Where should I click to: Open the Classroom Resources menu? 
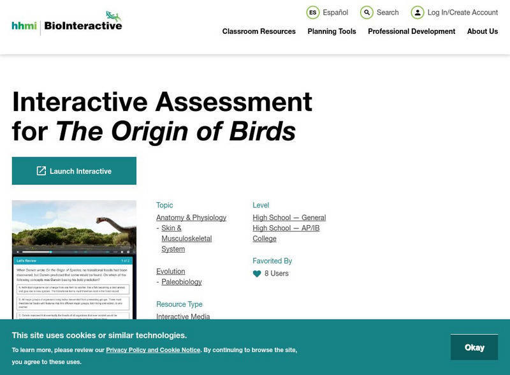(259, 31)
